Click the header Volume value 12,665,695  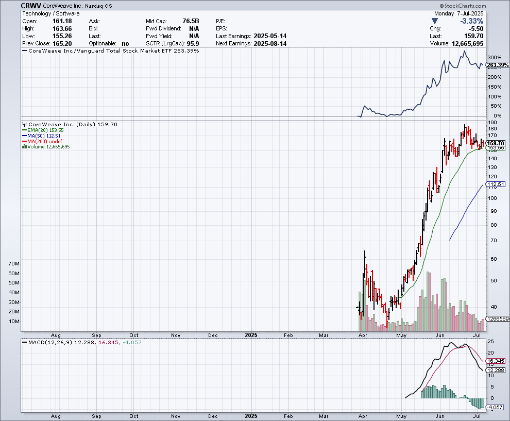coord(467,44)
